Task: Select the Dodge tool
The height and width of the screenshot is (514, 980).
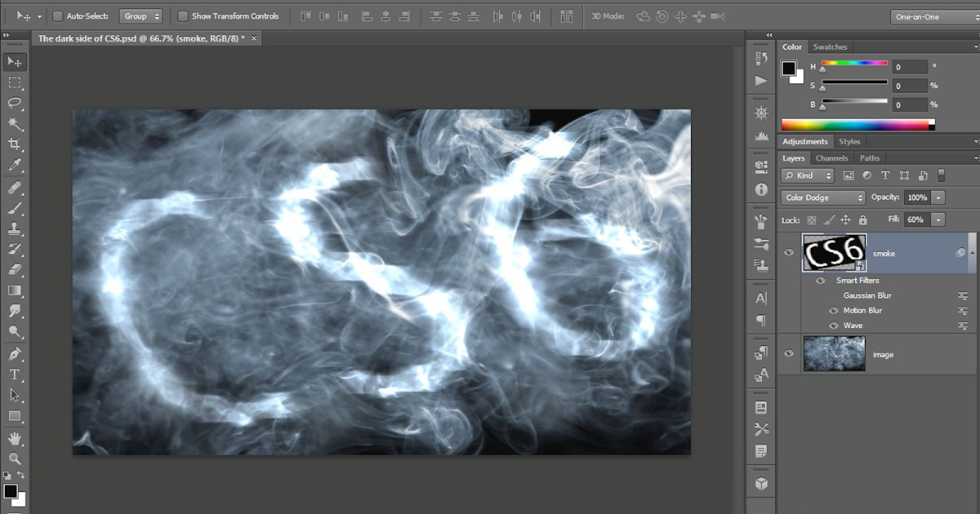Action: pyautogui.click(x=15, y=332)
